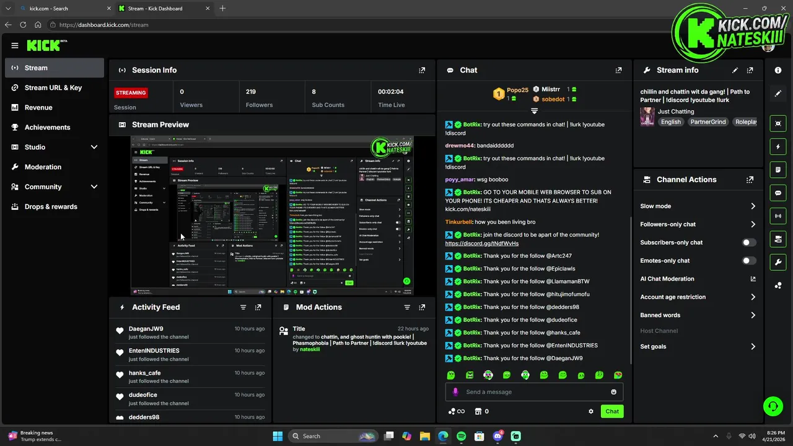Viewport: 793px width, 446px height.
Task: Click the green Chat send button
Action: click(612, 411)
